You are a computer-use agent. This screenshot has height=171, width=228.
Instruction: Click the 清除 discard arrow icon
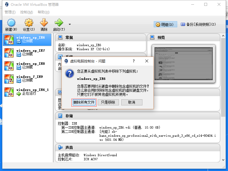click(x=44, y=23)
